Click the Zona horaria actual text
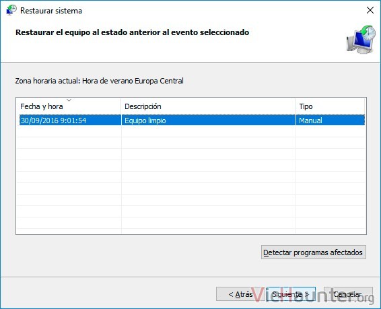This screenshot has width=381, height=309. [x=99, y=81]
